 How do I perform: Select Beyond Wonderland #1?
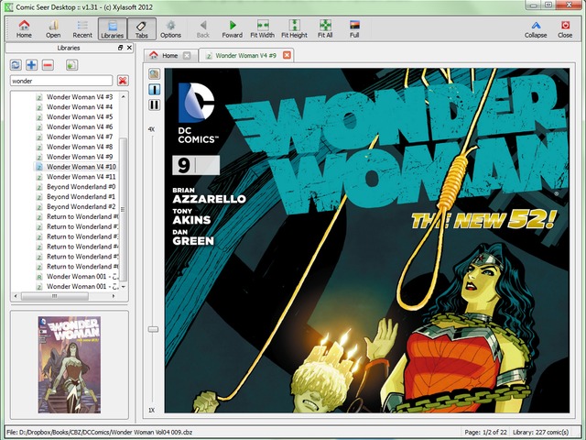(x=81, y=197)
